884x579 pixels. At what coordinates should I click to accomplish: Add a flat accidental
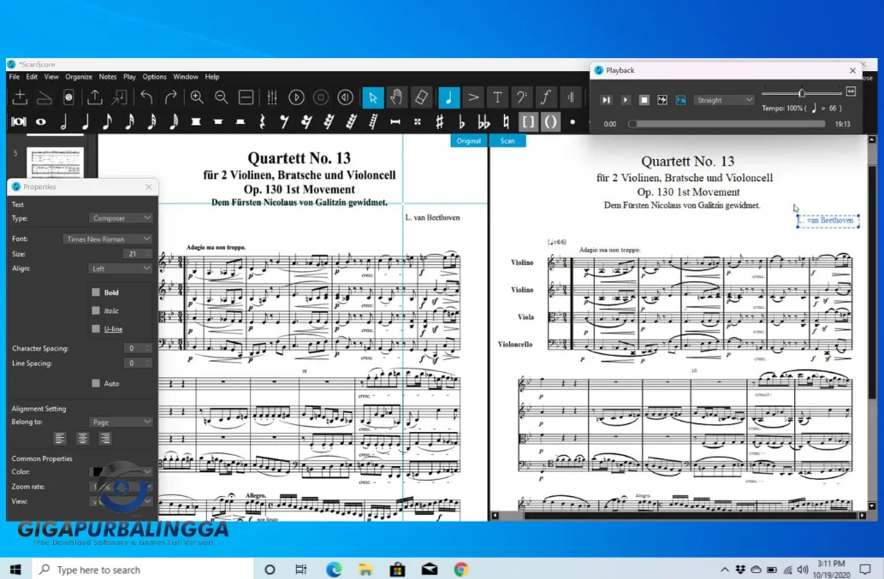pyautogui.click(x=461, y=121)
